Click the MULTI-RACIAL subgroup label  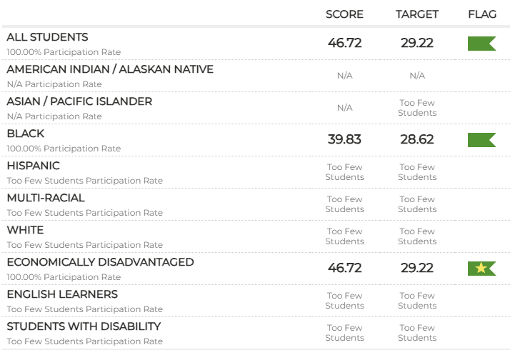click(x=46, y=198)
